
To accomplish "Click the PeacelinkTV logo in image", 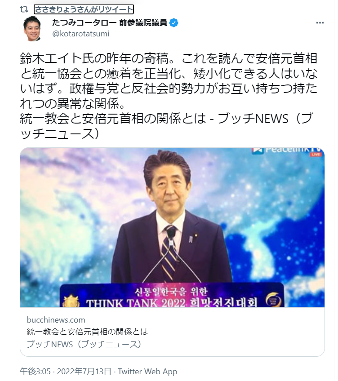I will [286, 150].
